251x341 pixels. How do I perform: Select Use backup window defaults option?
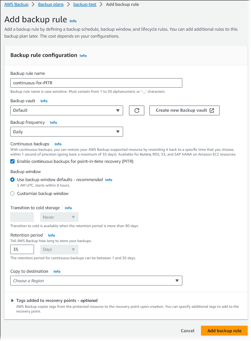tap(12, 179)
